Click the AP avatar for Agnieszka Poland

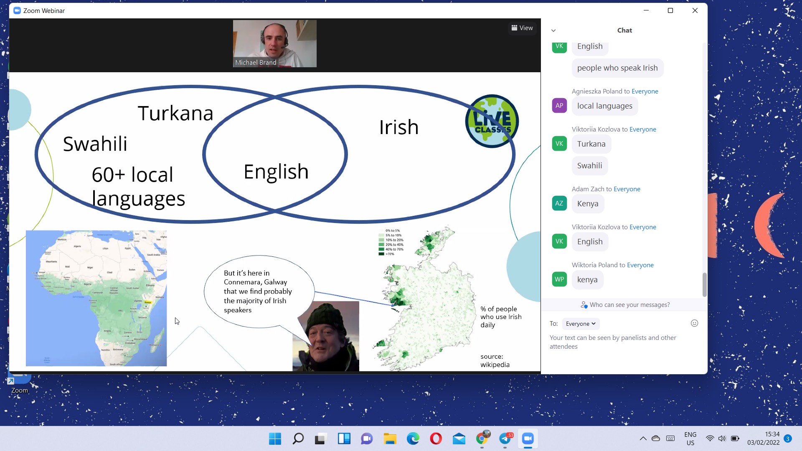[559, 106]
